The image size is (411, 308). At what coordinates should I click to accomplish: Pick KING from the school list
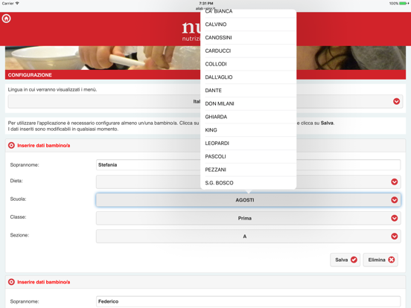248,130
